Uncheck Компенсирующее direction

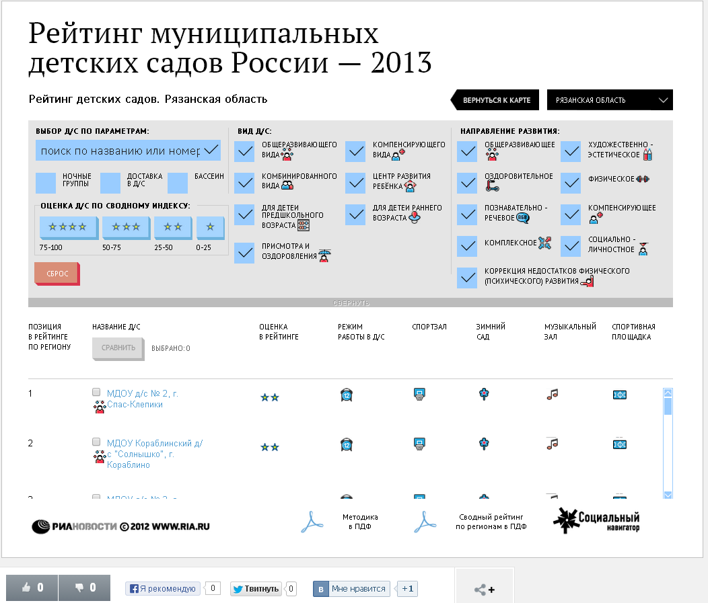coord(571,214)
